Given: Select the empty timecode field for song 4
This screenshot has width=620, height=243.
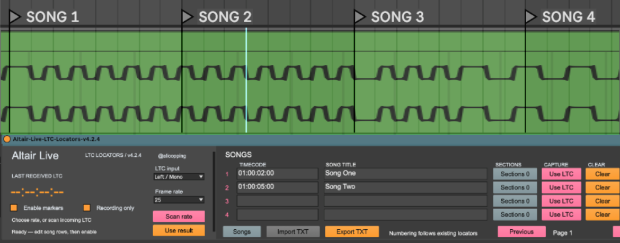Looking at the screenshot, I should [x=278, y=214].
